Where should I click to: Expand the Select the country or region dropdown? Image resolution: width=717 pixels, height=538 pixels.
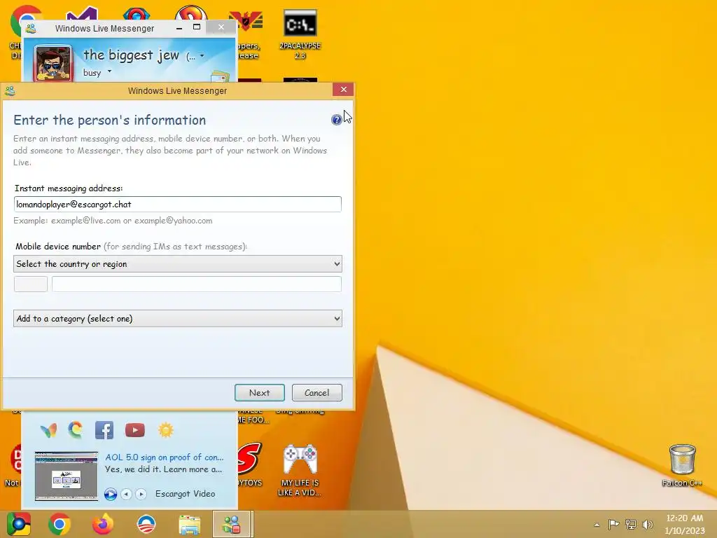tap(177, 264)
